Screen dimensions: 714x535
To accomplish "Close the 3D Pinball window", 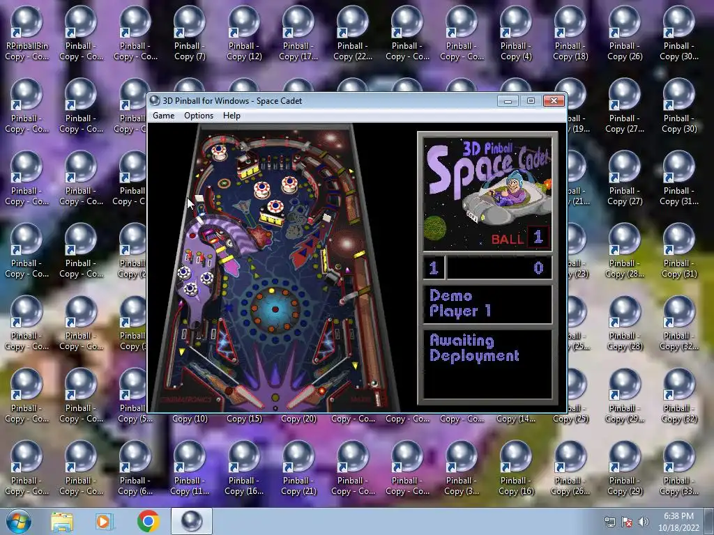I will (554, 100).
